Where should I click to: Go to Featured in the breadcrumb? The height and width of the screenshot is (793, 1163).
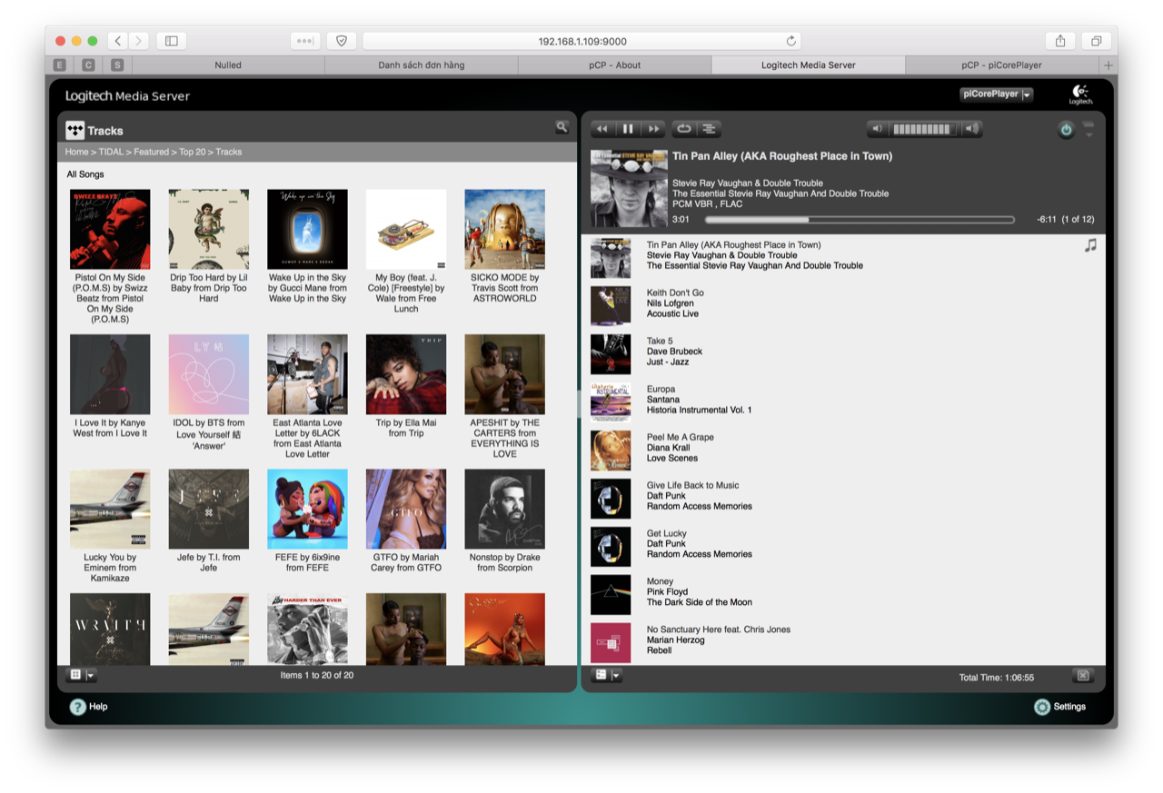tap(151, 152)
